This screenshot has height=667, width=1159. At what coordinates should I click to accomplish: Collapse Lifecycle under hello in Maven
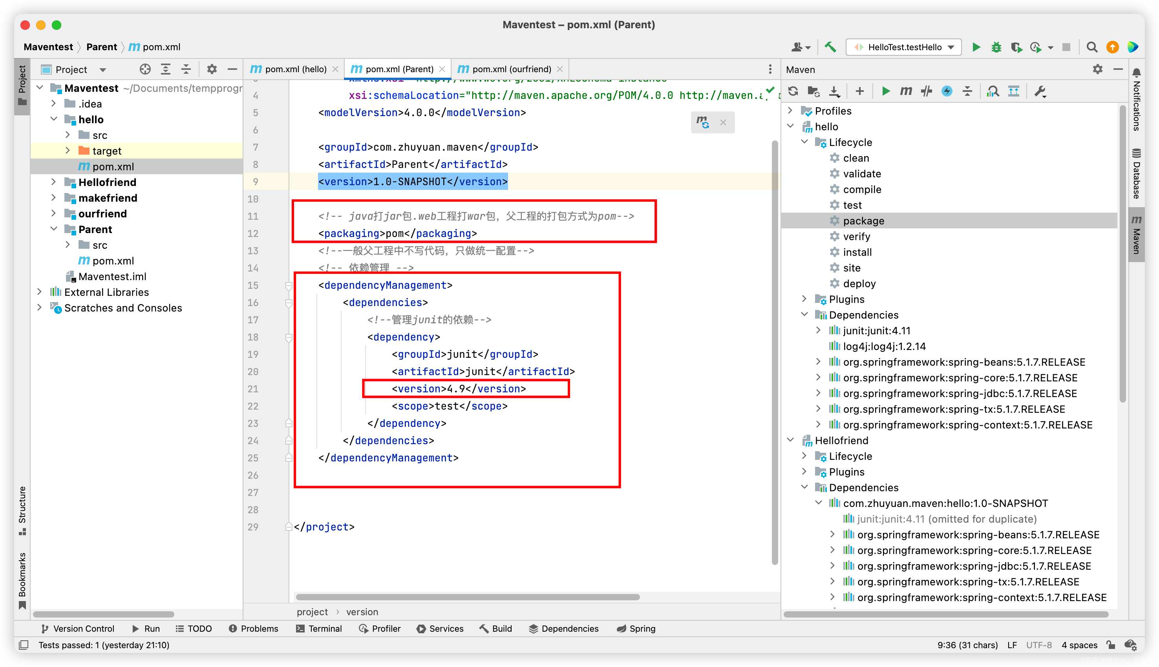click(x=804, y=142)
